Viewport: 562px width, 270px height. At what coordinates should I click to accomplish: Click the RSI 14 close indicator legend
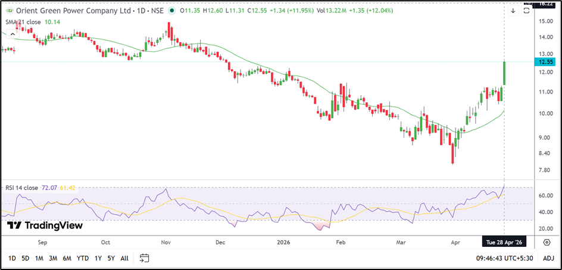coord(23,187)
